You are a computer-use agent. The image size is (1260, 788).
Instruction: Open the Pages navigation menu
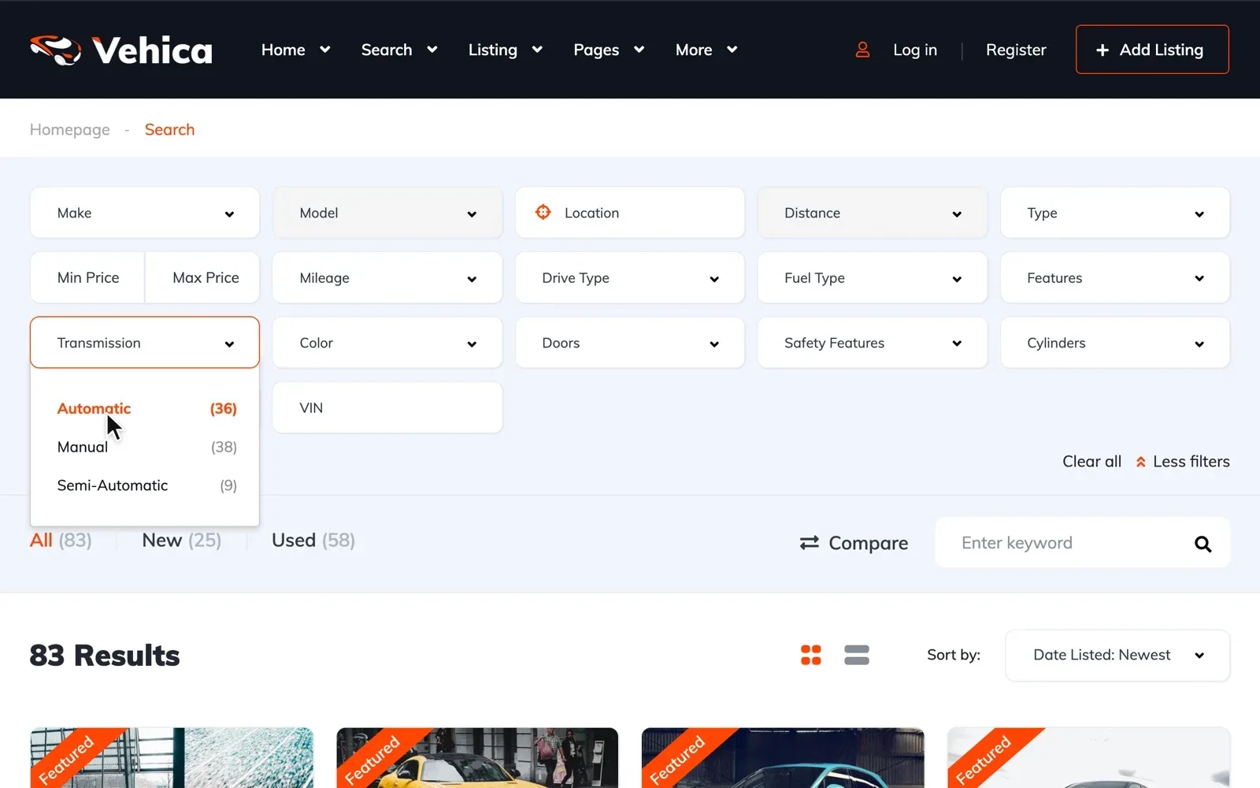[609, 50]
